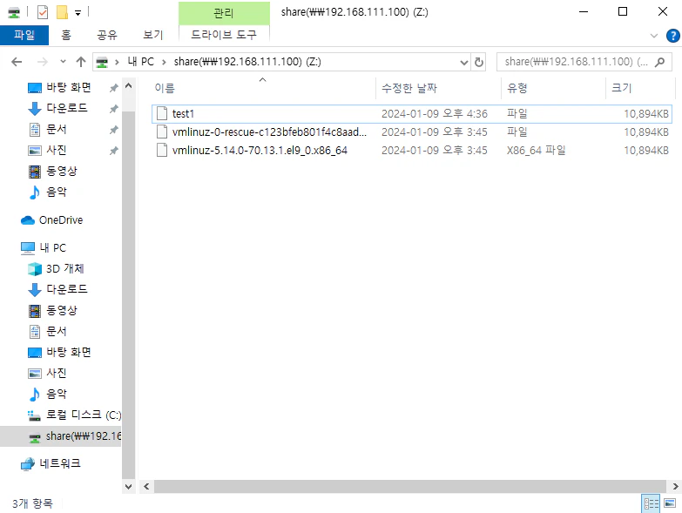Open 음악 in Quick Access list
The height and width of the screenshot is (513, 682).
[47, 192]
